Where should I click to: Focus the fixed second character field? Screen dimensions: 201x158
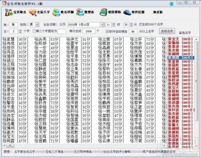[62, 31]
